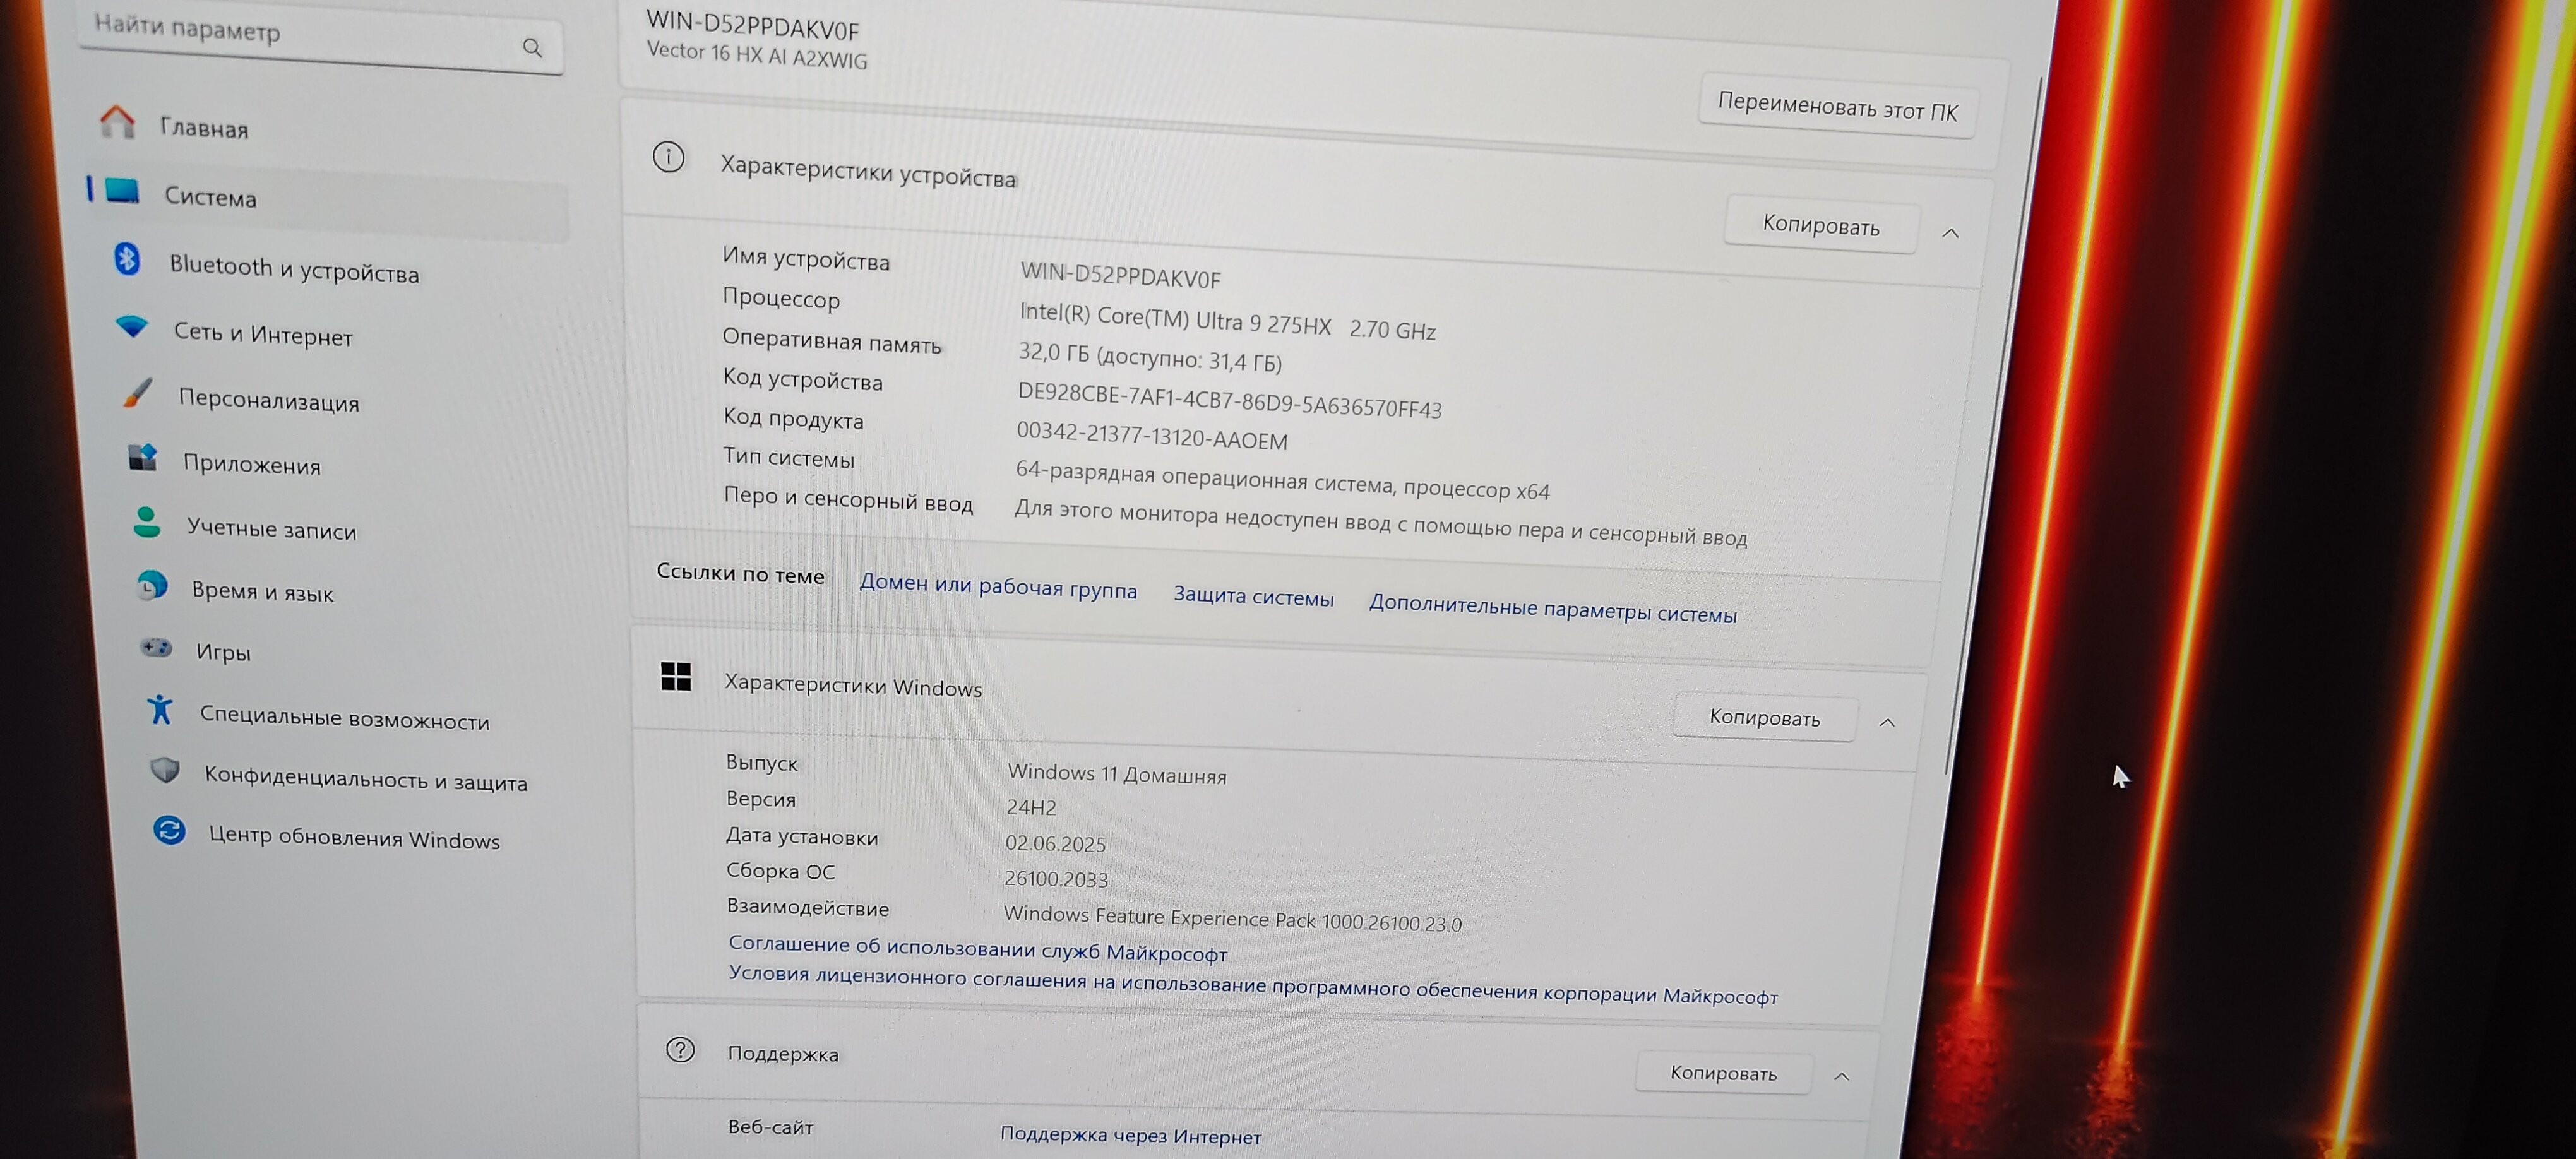The height and width of the screenshot is (1159, 2576).
Task: Click the search magnifier icon
Action: pyautogui.click(x=532, y=48)
